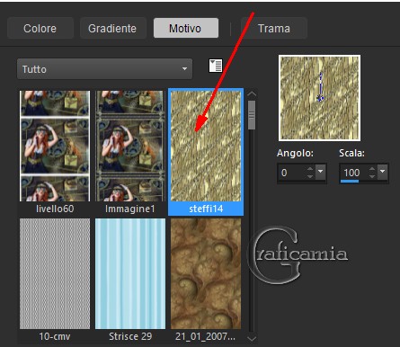The height and width of the screenshot is (347, 400).
Task: Decrease the Angolo value with down arrow
Action: click(x=310, y=176)
